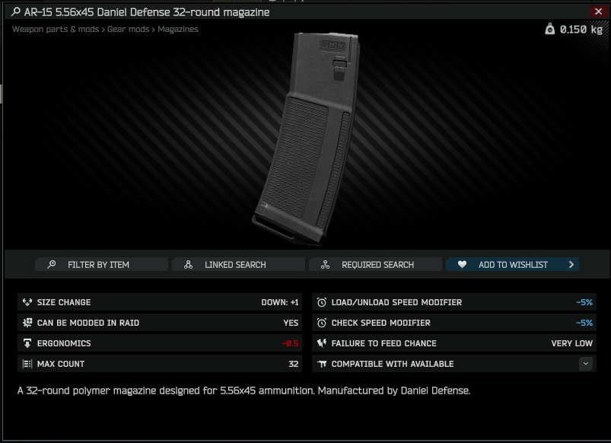Viewport: 611px width, 443px height.
Task: Click the window title AR-15 5.56x45 magazine
Action: [147, 12]
